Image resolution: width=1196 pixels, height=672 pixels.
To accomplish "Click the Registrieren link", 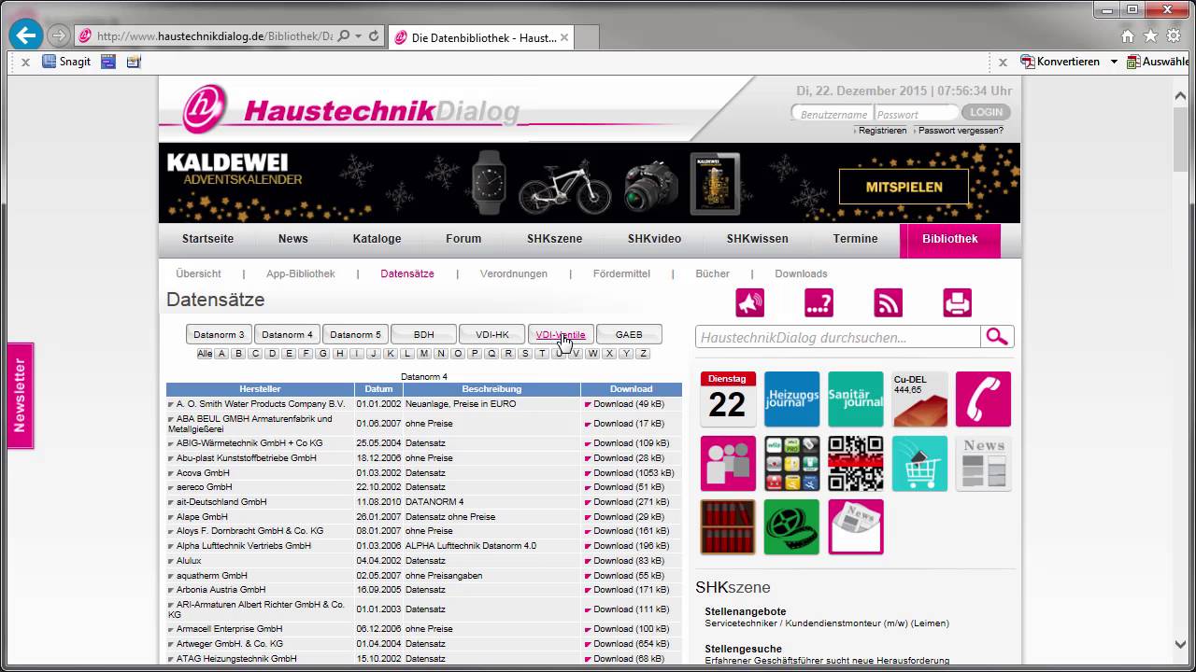I will [883, 131].
